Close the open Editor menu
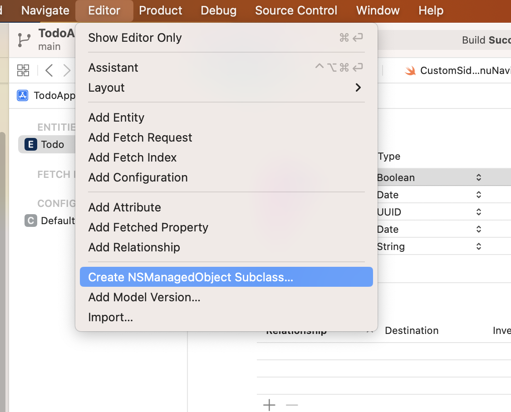This screenshot has height=412, width=511. coord(104,10)
